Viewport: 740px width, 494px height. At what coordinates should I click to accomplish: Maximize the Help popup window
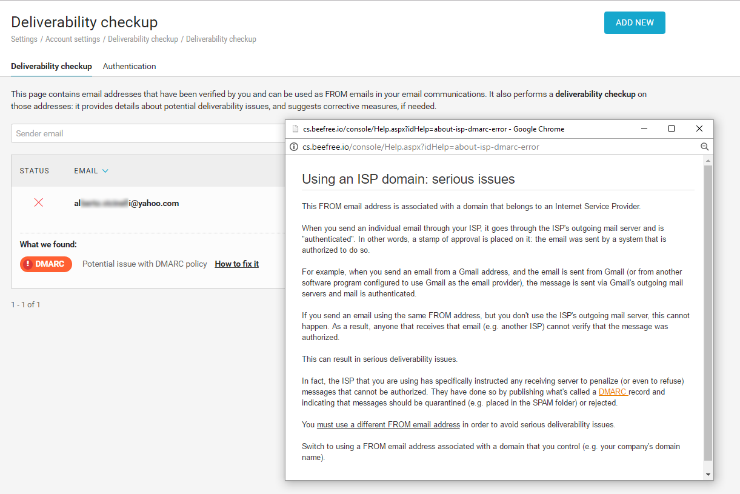tap(672, 129)
